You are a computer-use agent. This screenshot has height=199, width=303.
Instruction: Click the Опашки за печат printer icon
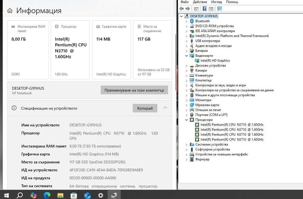(x=192, y=110)
